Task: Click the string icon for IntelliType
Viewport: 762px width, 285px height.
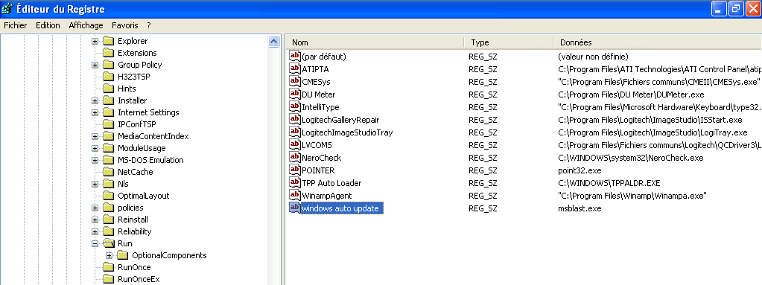Action: point(295,106)
